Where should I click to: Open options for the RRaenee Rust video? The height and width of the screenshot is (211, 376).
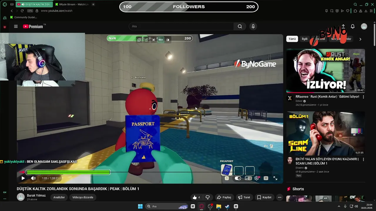click(x=363, y=97)
